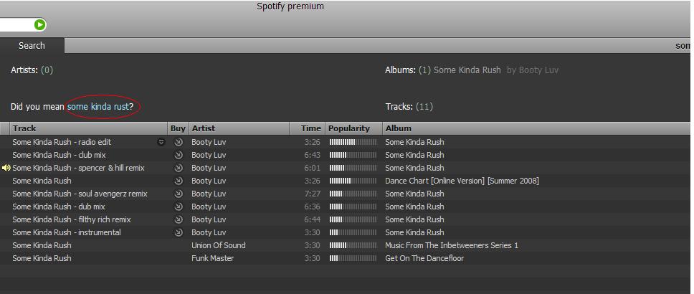Open the 'by Booty Luv' artist link at top
This screenshot has width=694, height=294.
click(532, 70)
